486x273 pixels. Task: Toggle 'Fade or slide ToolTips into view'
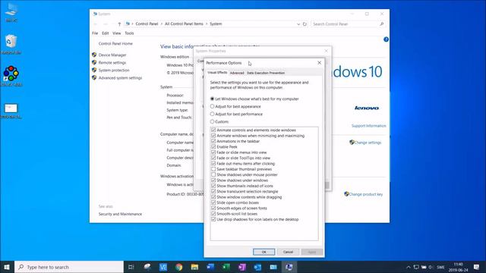point(213,158)
